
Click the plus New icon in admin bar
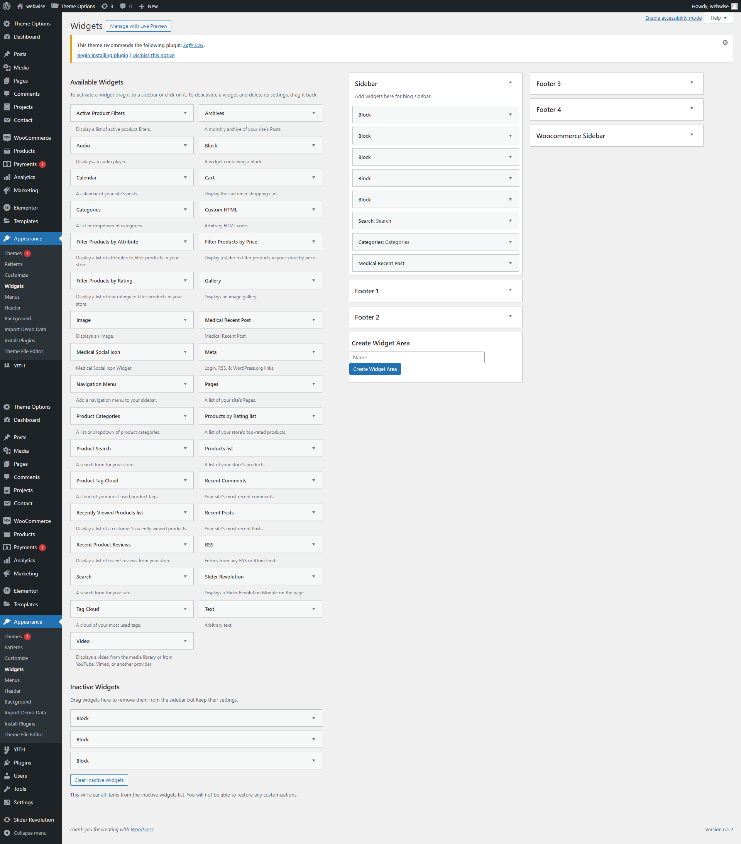click(x=142, y=6)
